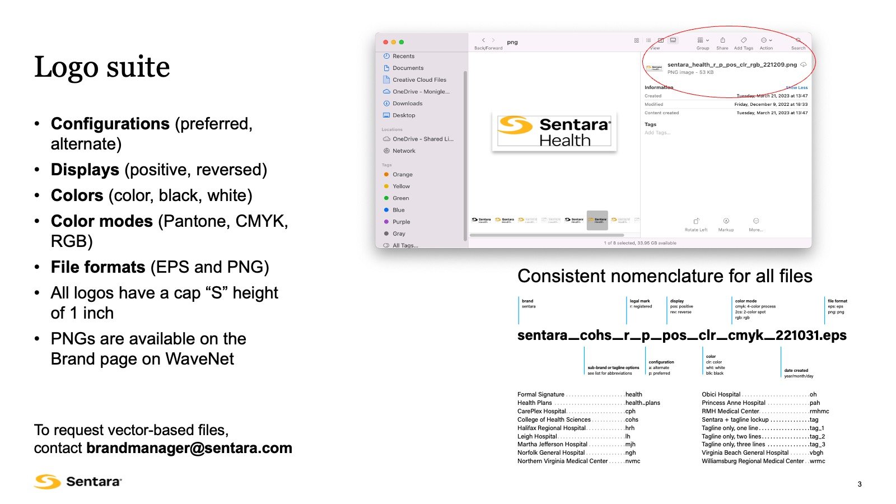Click 'Consistent nomenclature for all files' heading

click(x=665, y=276)
